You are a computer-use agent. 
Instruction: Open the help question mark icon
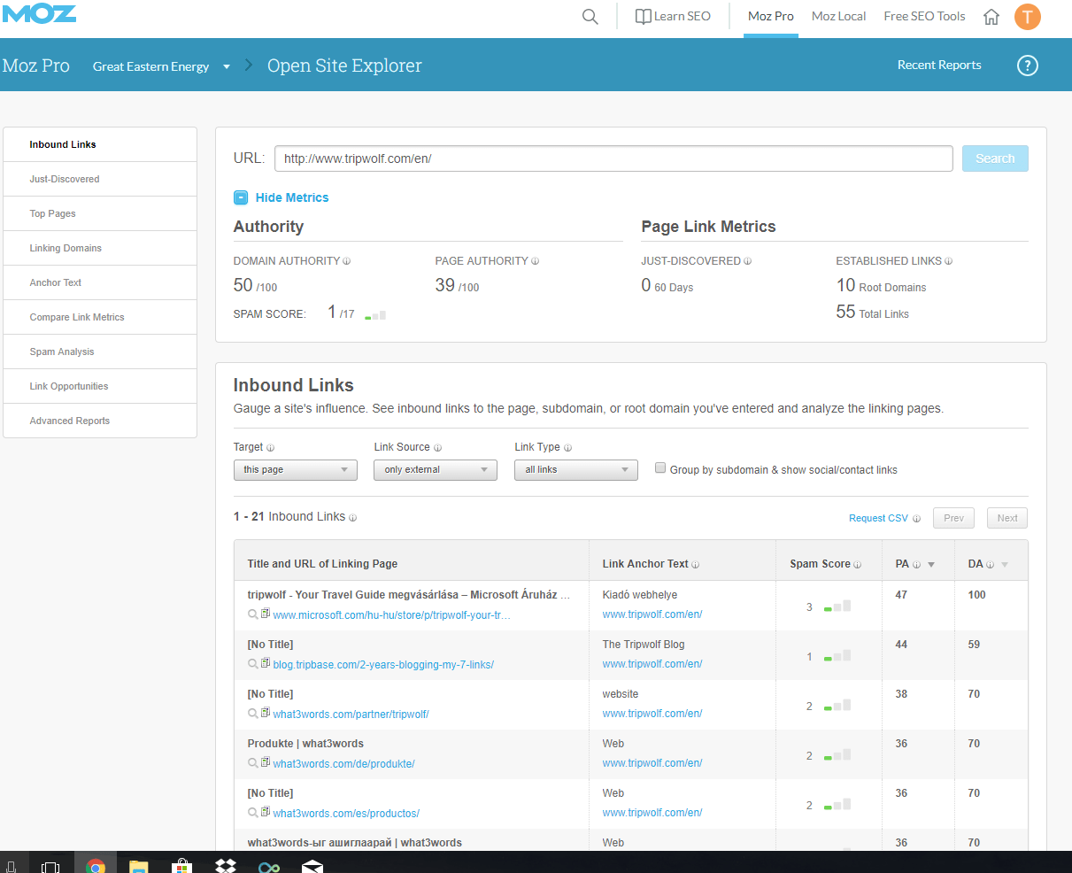point(1027,65)
